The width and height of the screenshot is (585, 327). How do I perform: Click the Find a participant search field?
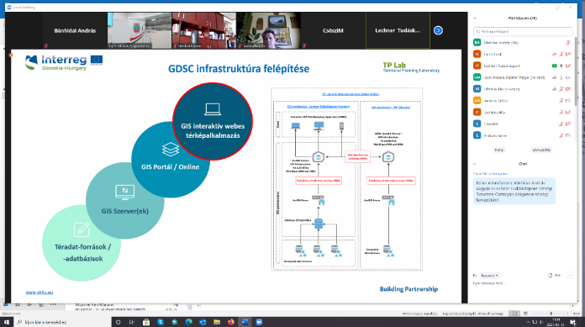[522, 31]
